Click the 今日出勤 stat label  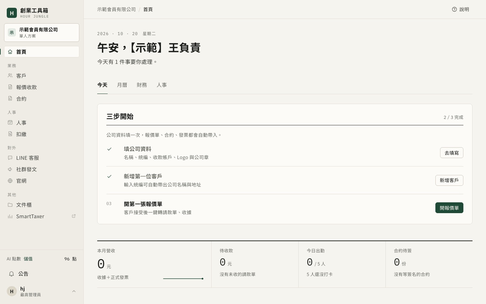[x=316, y=251]
